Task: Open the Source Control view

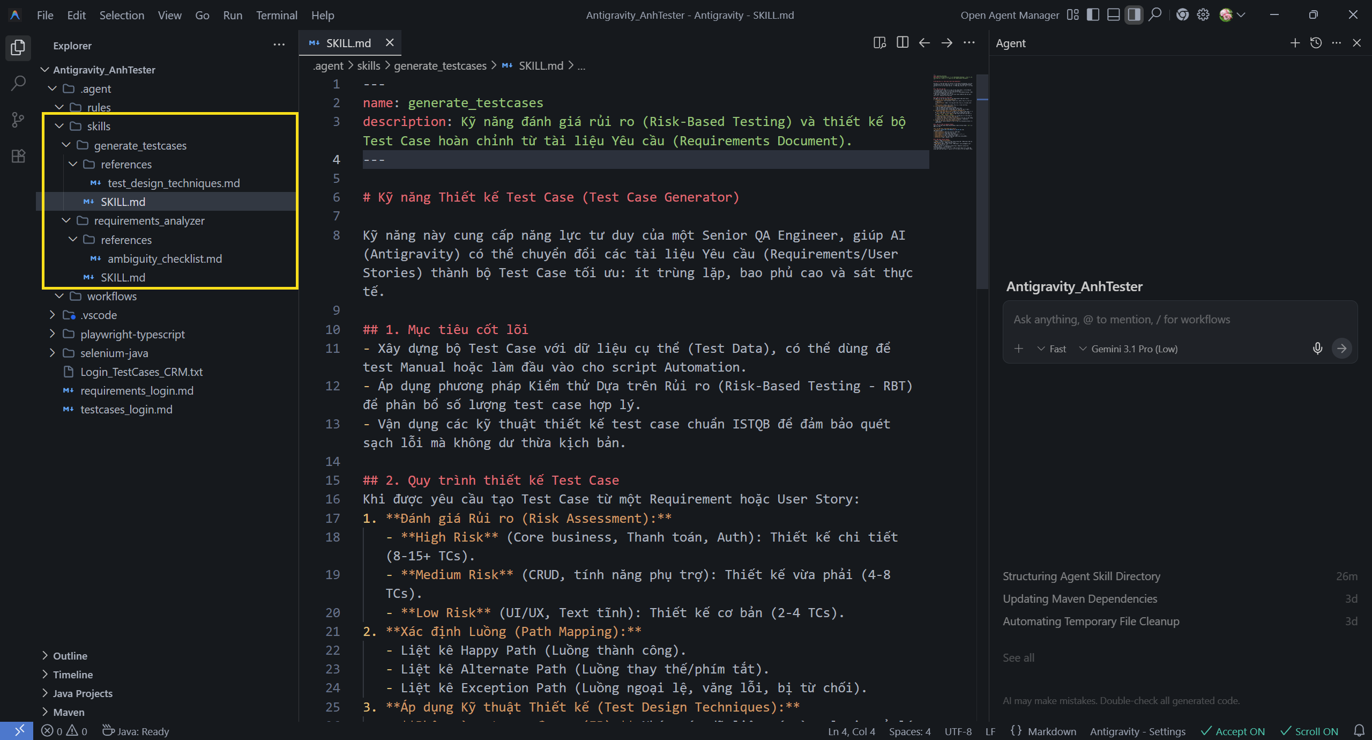Action: tap(18, 120)
